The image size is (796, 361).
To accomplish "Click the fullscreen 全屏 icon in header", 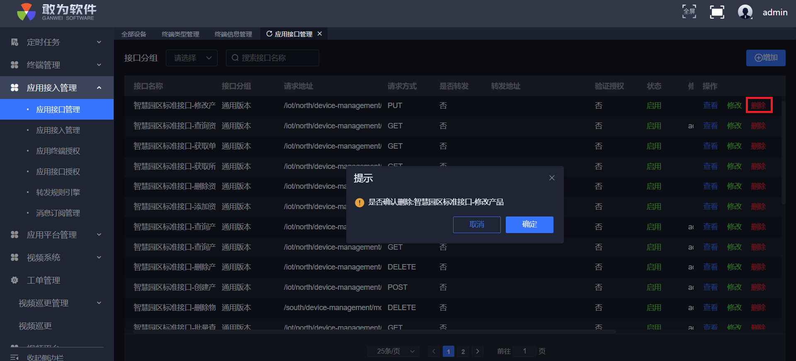I will click(689, 12).
